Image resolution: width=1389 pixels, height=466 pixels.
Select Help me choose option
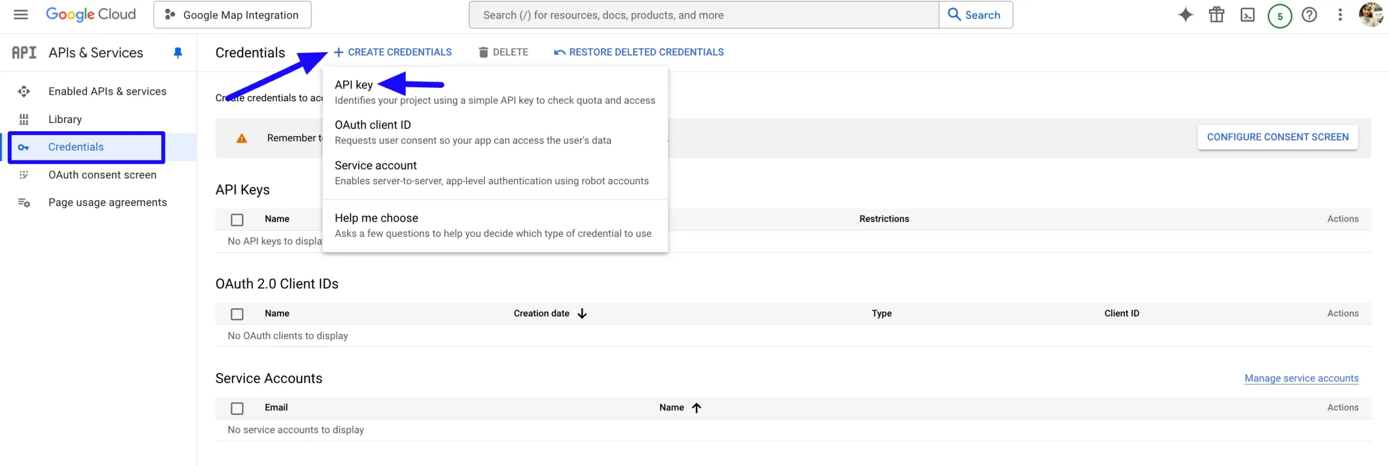(495, 225)
